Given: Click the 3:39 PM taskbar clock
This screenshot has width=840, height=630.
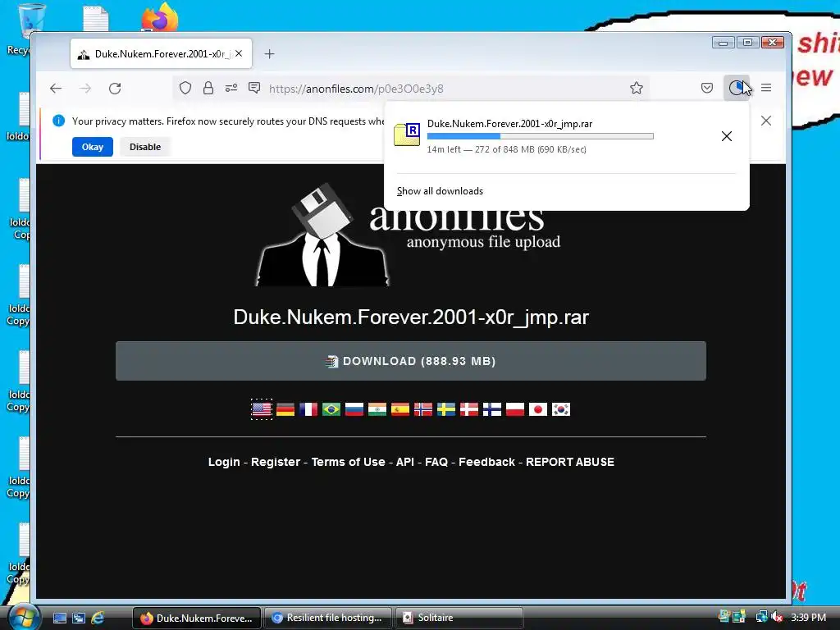Looking at the screenshot, I should point(808,617).
